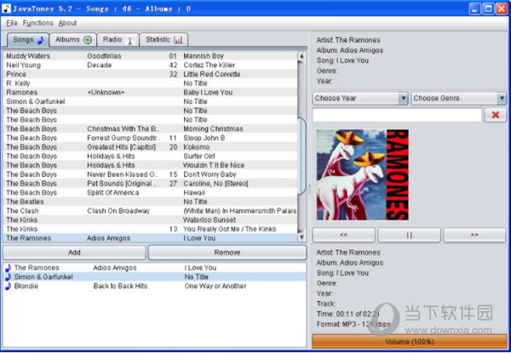Screen dimensions: 511x353
Task: Open the Choose Genre dropdown
Action: [459, 99]
